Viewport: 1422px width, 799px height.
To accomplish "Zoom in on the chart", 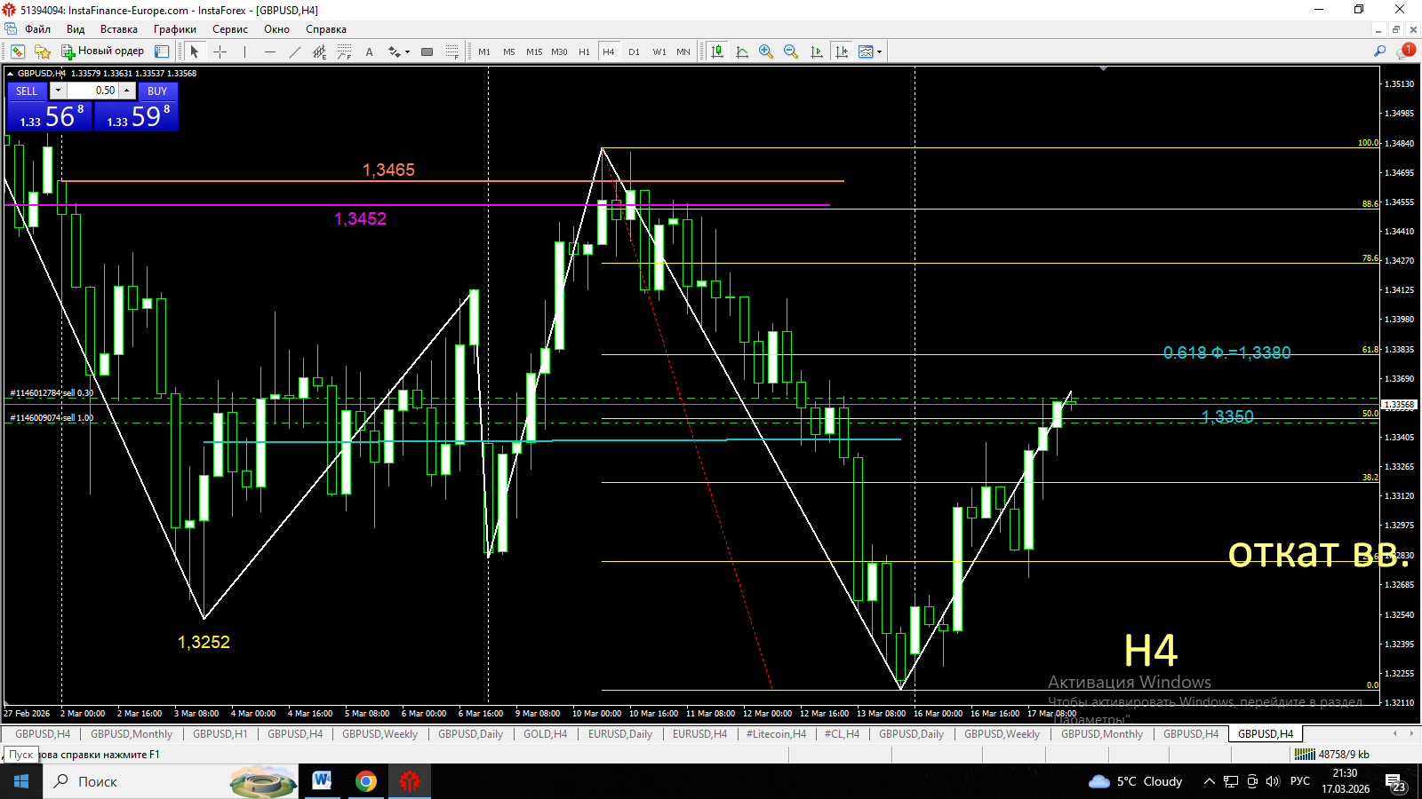I will 766,51.
